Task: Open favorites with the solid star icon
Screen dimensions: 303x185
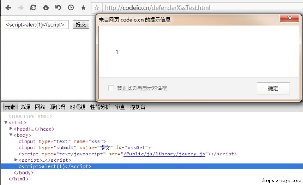Action: (x=83, y=8)
